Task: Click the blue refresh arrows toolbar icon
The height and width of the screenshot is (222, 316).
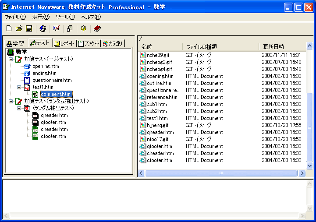Action: (x=43, y=29)
